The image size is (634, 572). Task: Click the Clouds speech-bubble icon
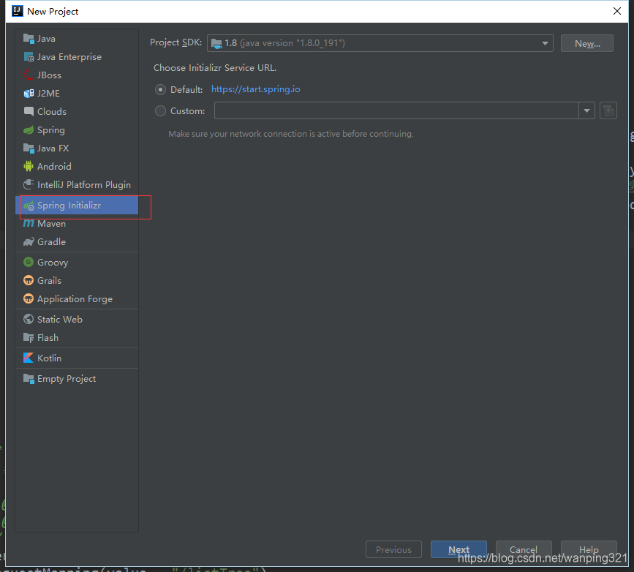click(x=29, y=112)
